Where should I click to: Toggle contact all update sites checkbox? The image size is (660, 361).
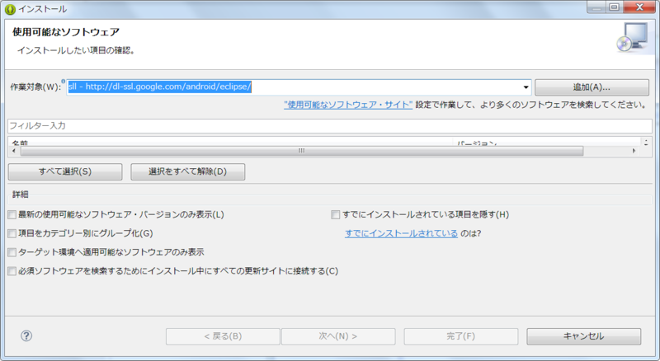[x=12, y=271]
